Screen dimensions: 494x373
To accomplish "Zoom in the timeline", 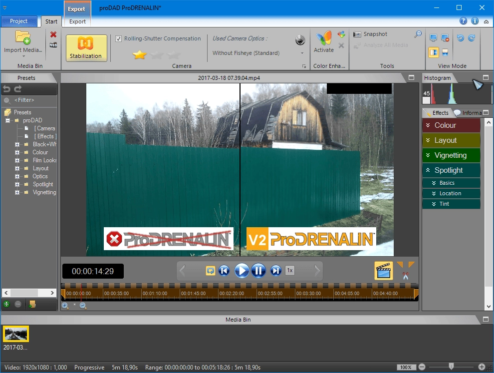I will point(65,306).
